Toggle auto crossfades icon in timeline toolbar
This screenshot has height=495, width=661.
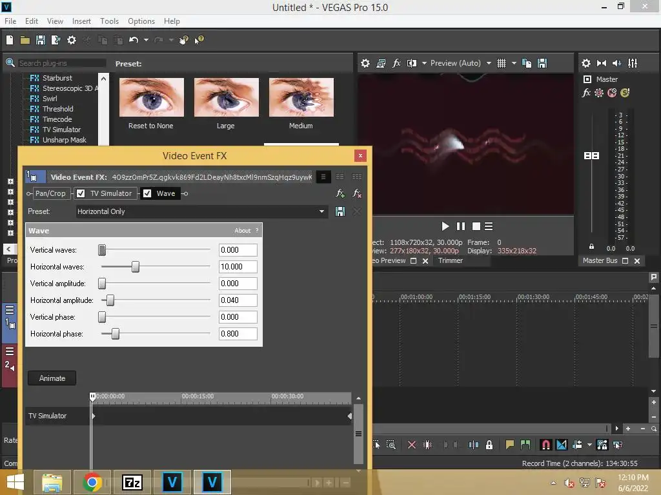point(562,445)
